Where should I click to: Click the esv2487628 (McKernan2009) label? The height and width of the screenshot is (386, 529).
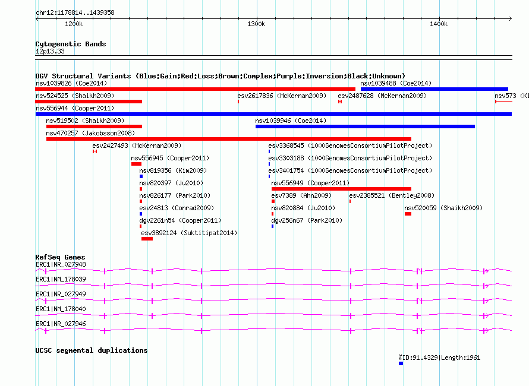[382, 96]
